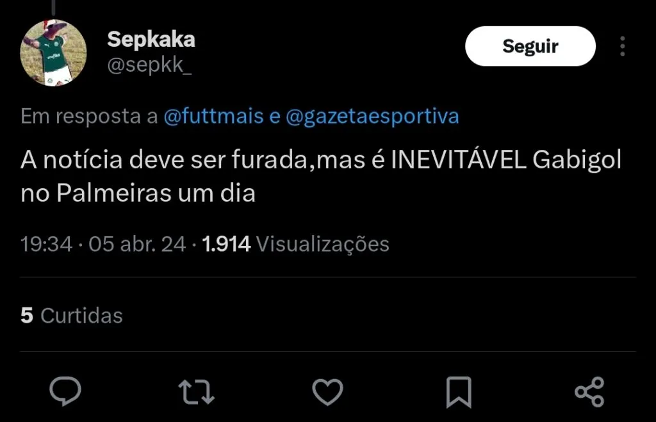Click the share icon
Screen dimensions: 656x422
[x=589, y=391]
